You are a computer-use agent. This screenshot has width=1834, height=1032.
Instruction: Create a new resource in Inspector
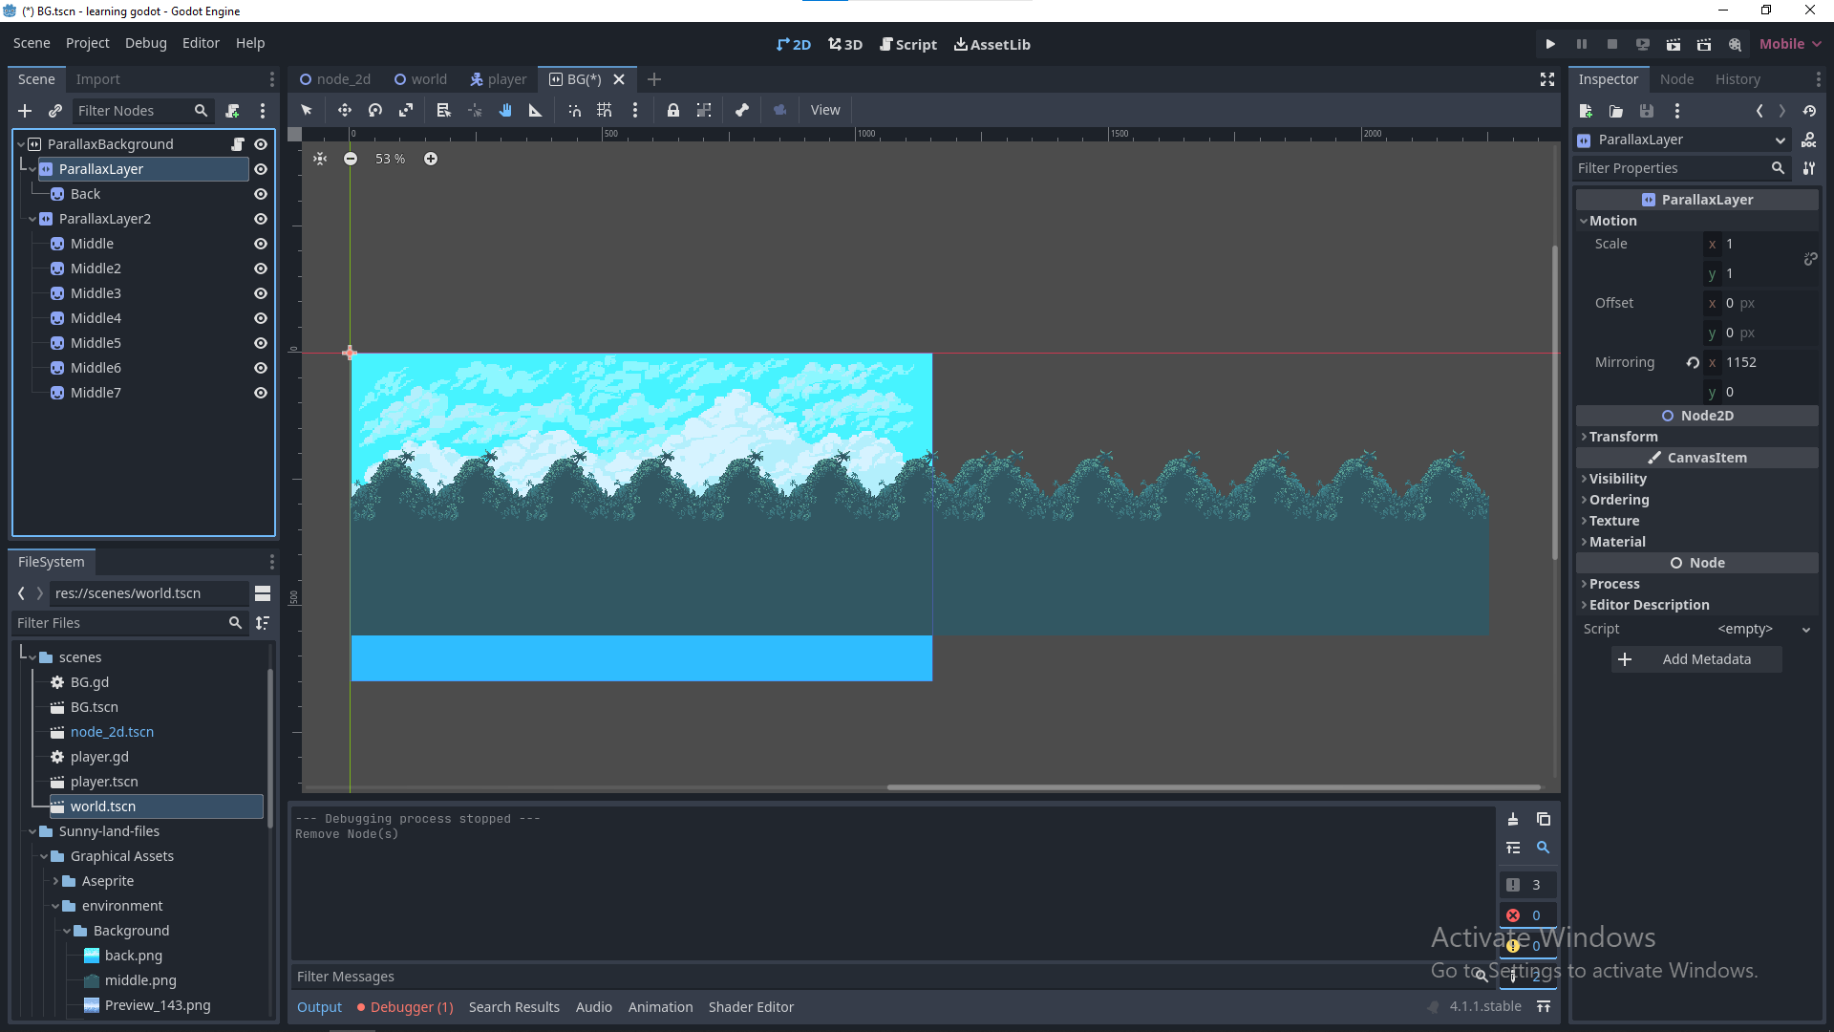[x=1587, y=111]
